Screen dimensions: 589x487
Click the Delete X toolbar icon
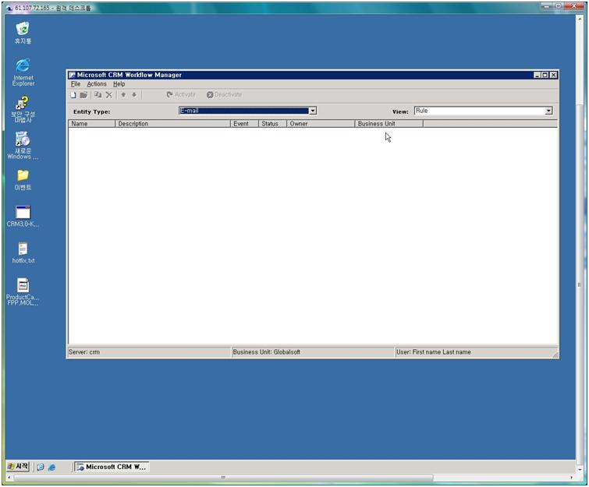(x=109, y=95)
